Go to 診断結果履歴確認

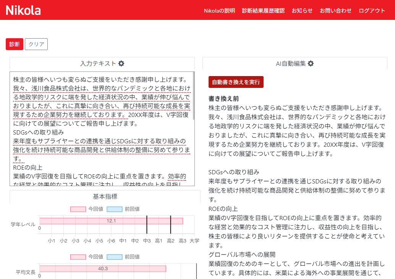click(263, 11)
